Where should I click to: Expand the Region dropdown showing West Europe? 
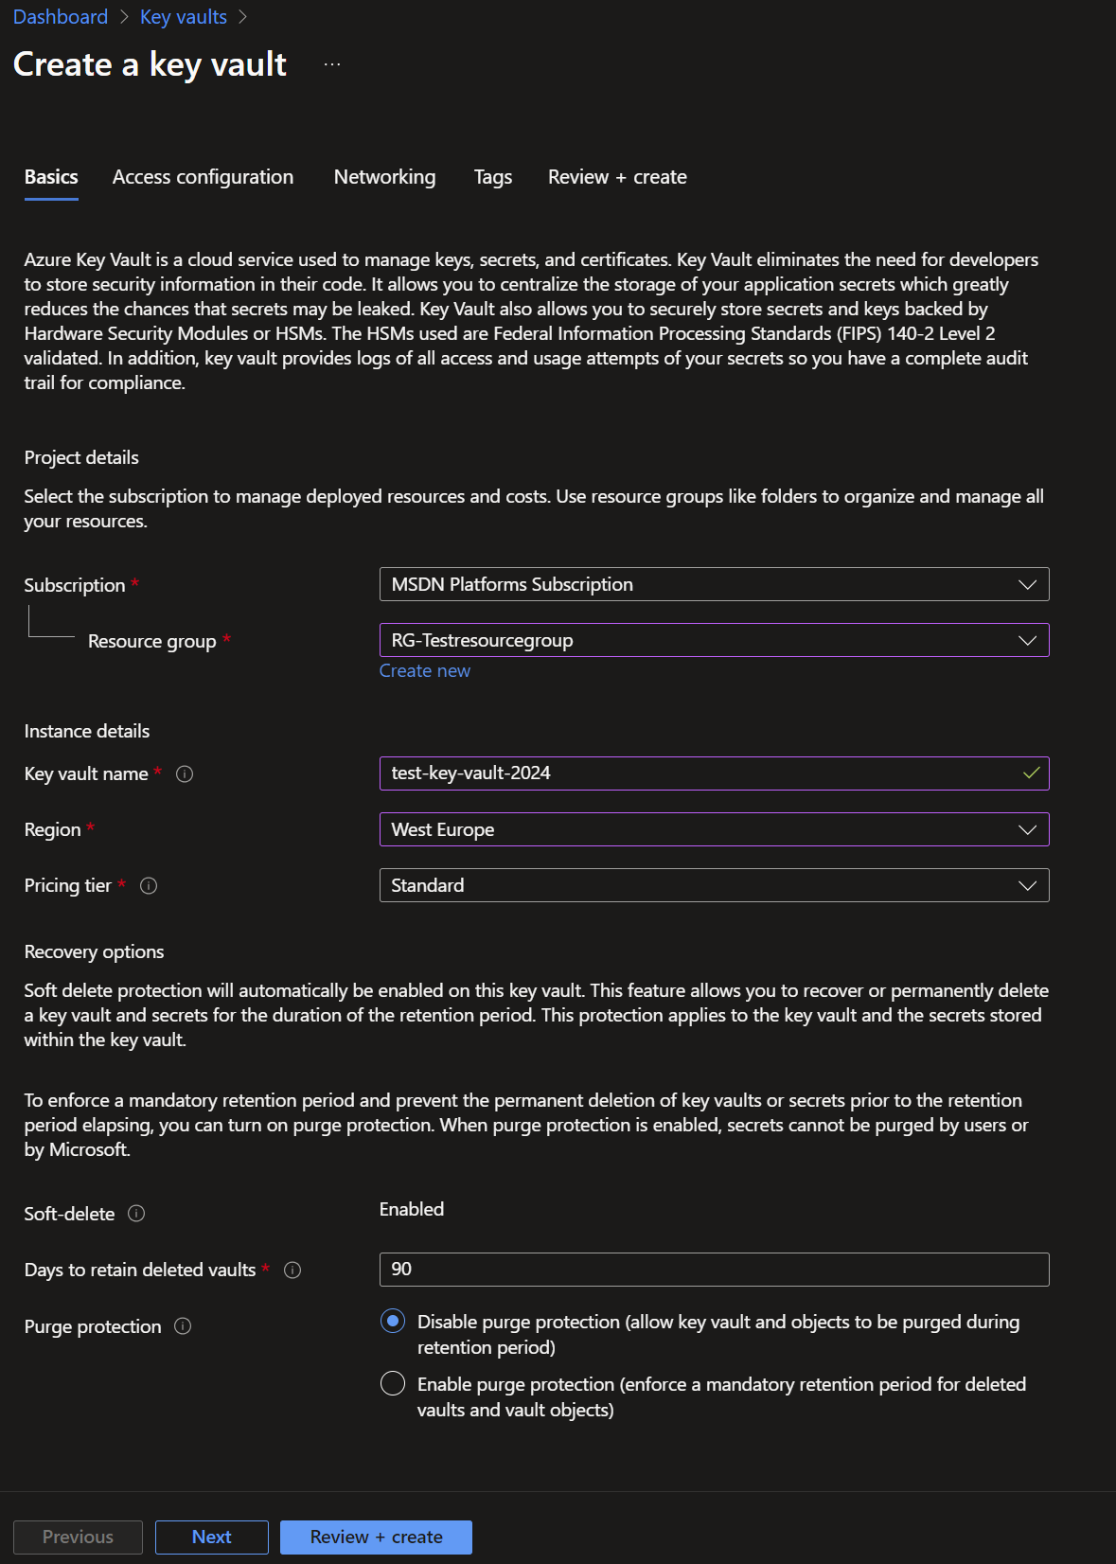tap(714, 829)
